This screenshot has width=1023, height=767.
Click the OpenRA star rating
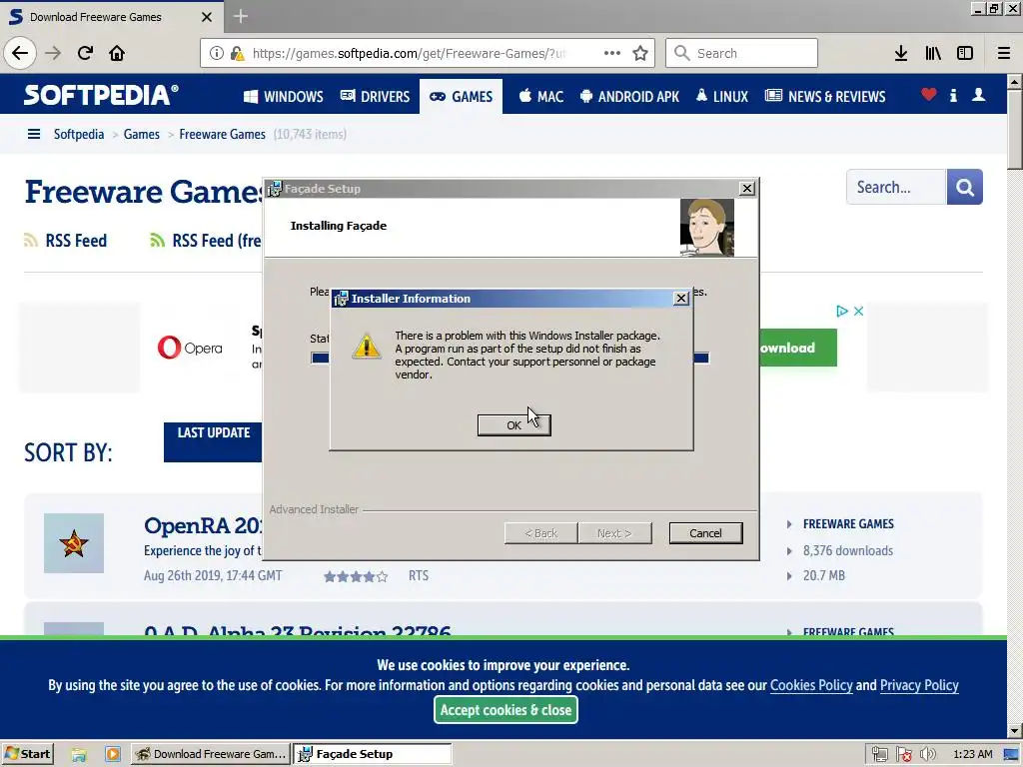[x=356, y=576]
